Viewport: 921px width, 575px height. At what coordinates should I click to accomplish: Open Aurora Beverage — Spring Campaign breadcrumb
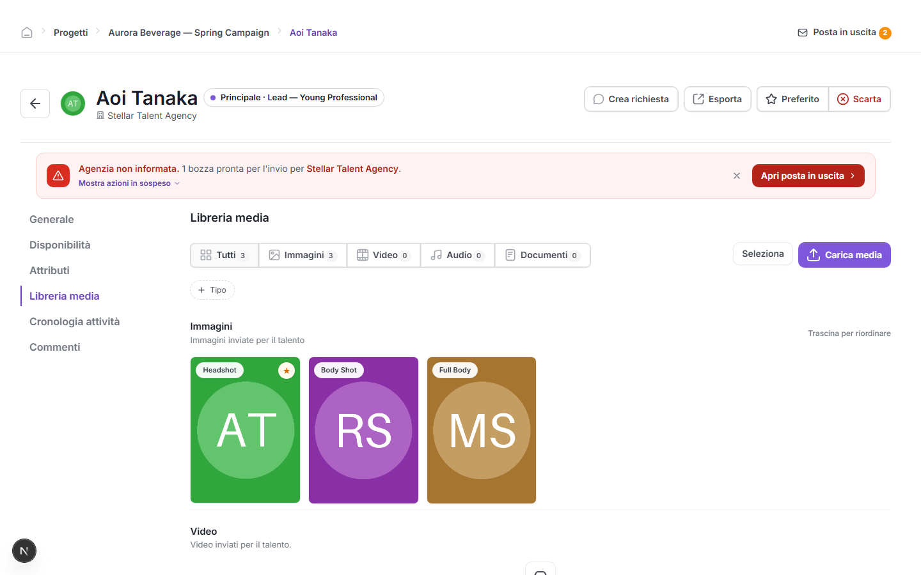[x=189, y=33]
